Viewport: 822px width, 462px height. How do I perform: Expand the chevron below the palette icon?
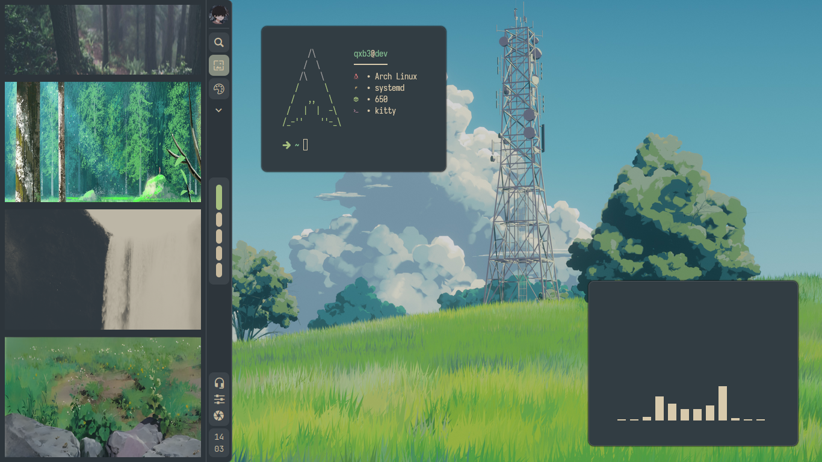coord(219,110)
